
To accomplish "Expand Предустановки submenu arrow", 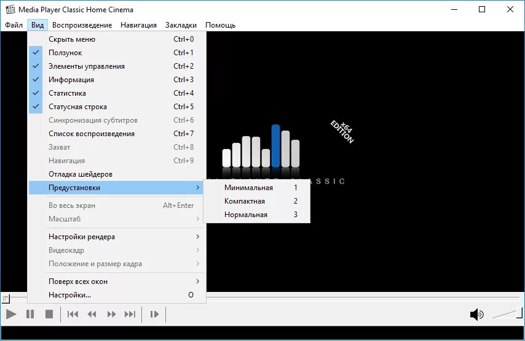I will click(x=197, y=188).
